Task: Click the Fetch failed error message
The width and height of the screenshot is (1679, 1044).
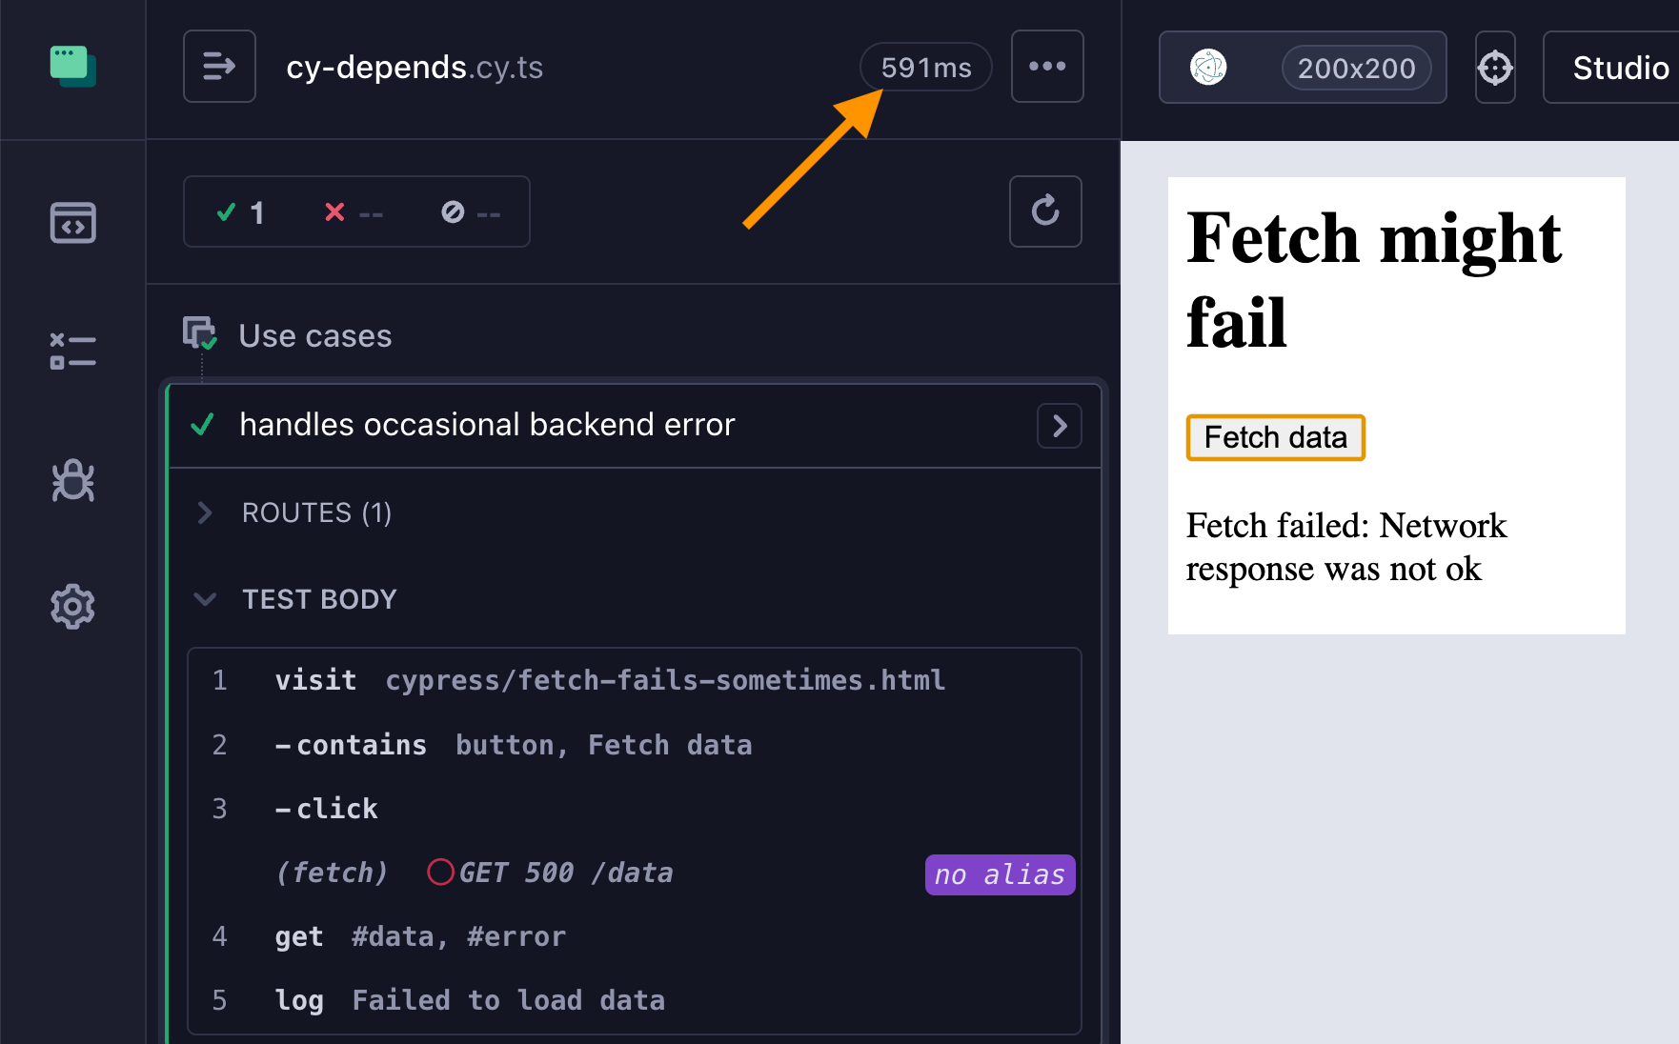Action: (1346, 547)
